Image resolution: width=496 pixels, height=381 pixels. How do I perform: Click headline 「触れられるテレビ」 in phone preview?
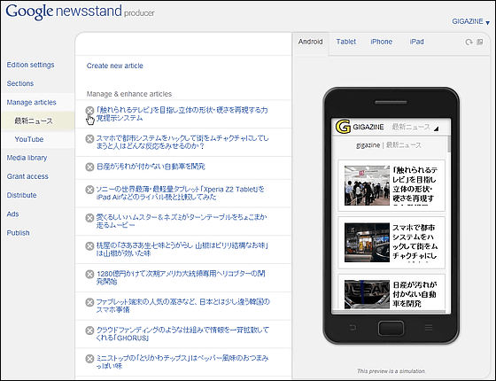coord(415,184)
